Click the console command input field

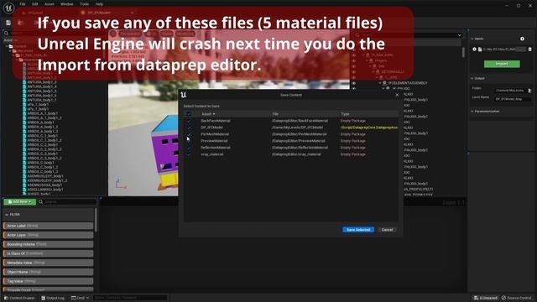point(129,298)
